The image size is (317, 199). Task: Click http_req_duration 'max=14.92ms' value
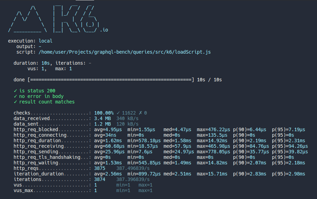tap(212, 141)
